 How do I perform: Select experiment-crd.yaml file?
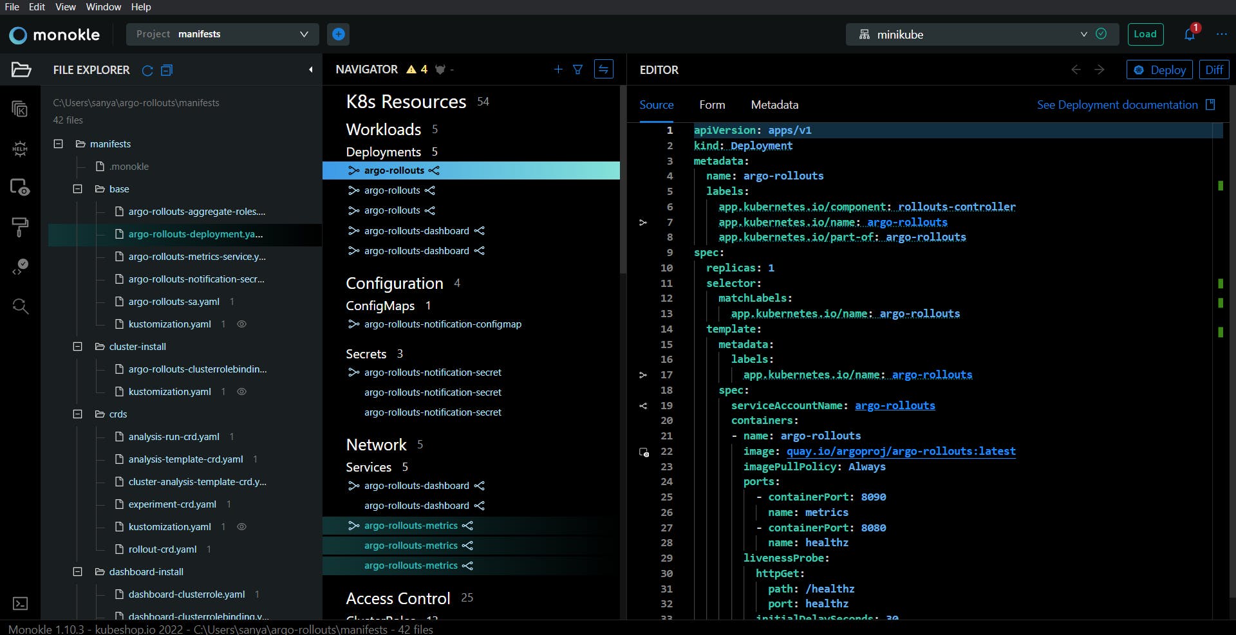coord(172,504)
